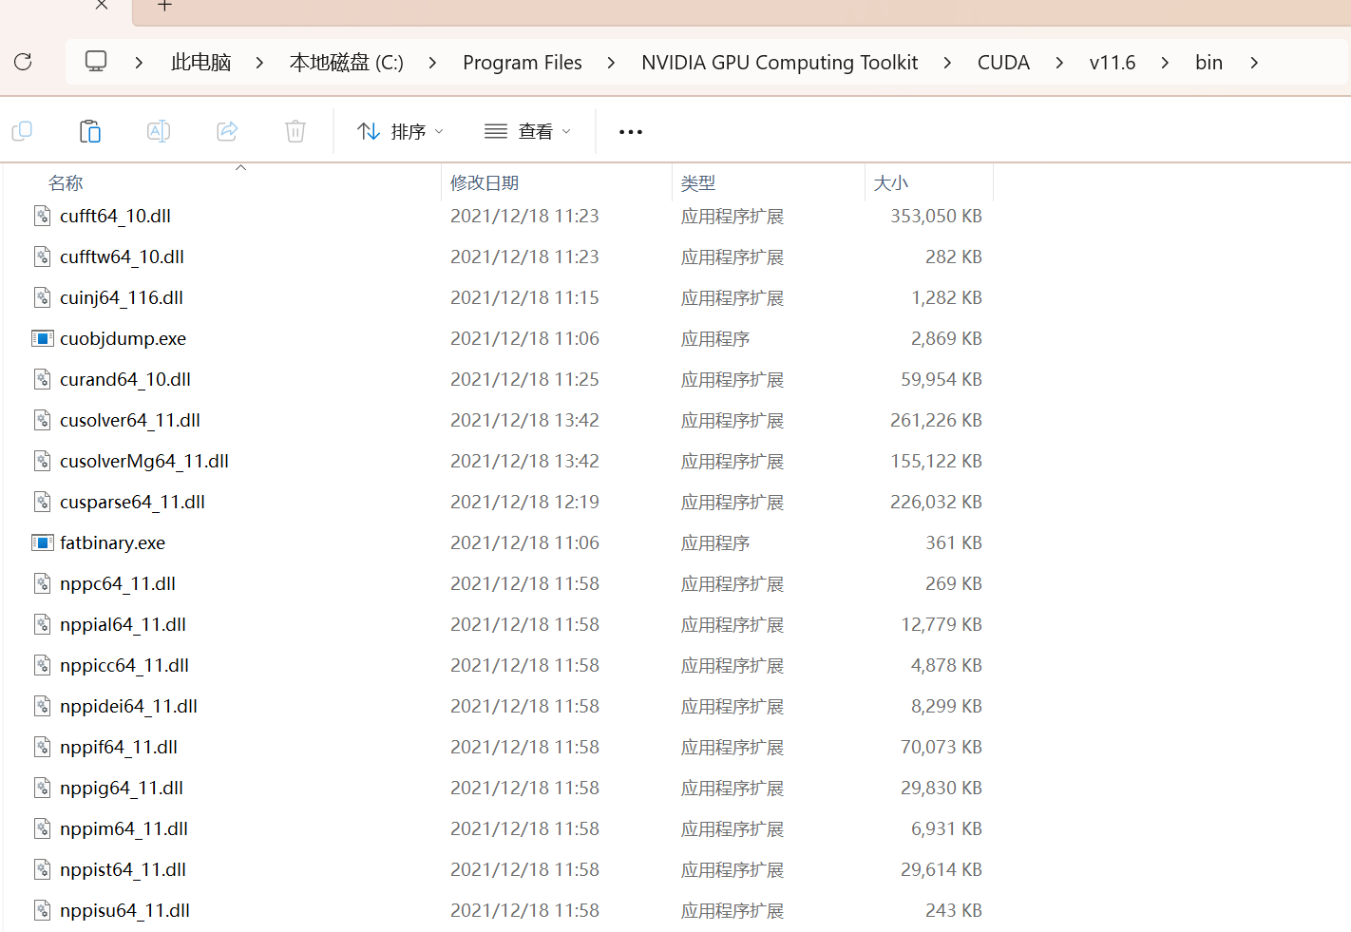Image resolution: width=1351 pixels, height=932 pixels.
Task: Click the nppif64_11.dll file icon
Action: (x=42, y=747)
